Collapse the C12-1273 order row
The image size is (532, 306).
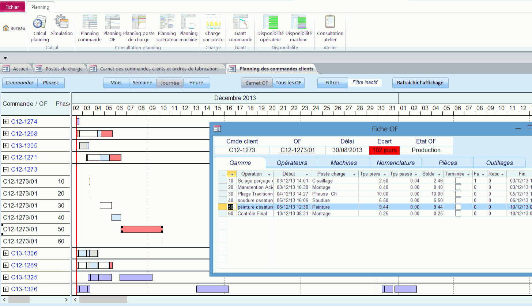click(7, 169)
